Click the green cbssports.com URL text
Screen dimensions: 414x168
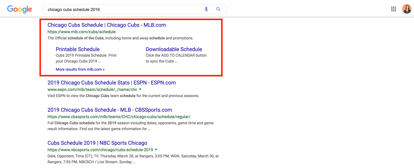click(119, 117)
